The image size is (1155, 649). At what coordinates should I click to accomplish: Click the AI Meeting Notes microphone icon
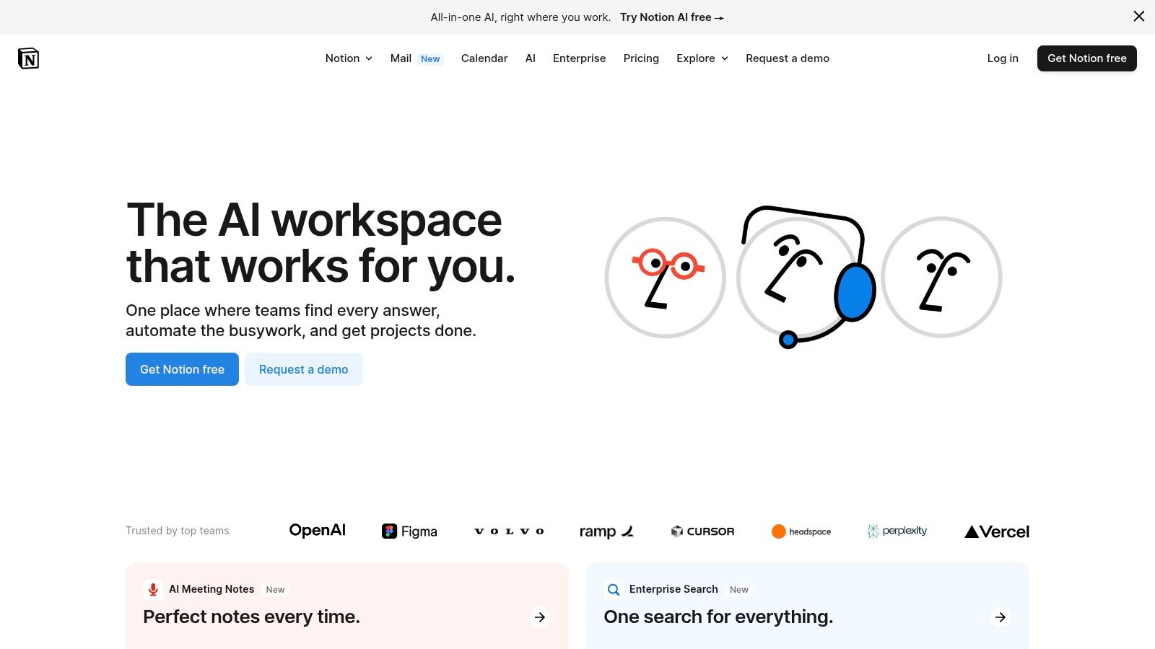coord(152,589)
